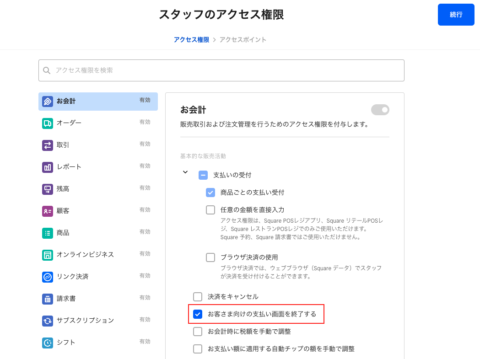Click the search magnifier icon
The width and height of the screenshot is (480, 359).
(47, 71)
